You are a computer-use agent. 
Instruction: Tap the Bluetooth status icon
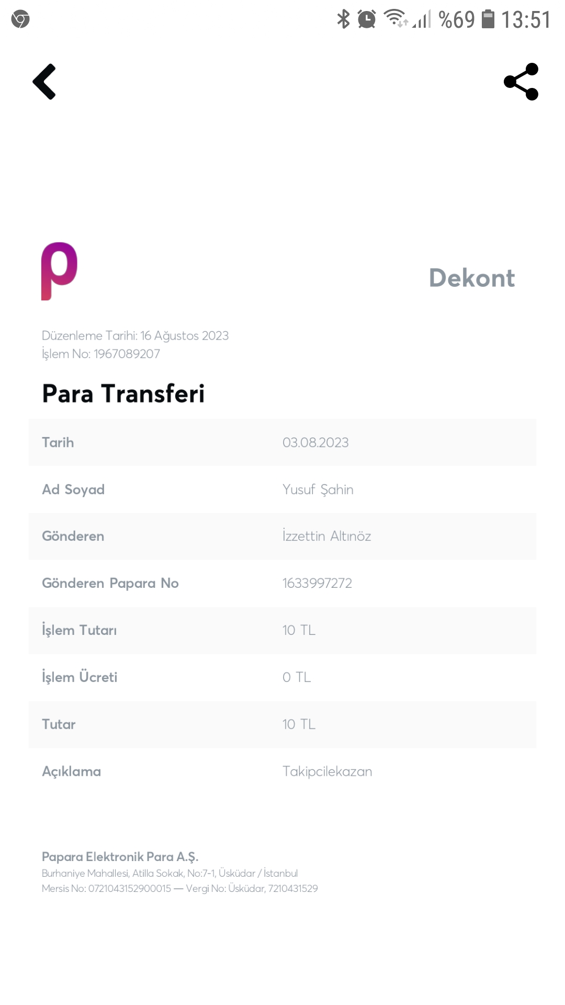pos(343,19)
